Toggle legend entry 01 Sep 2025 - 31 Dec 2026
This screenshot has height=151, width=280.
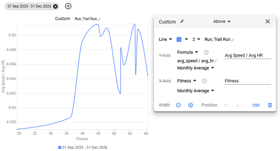(83, 147)
